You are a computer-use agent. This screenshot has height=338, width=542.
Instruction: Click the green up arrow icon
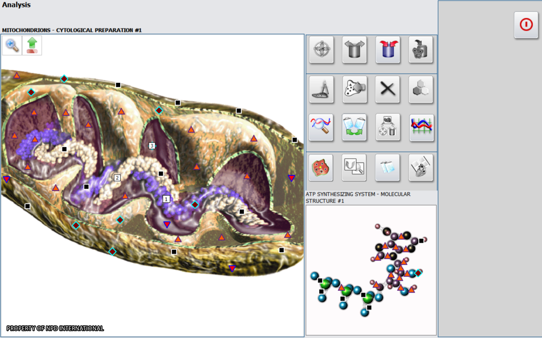32,45
